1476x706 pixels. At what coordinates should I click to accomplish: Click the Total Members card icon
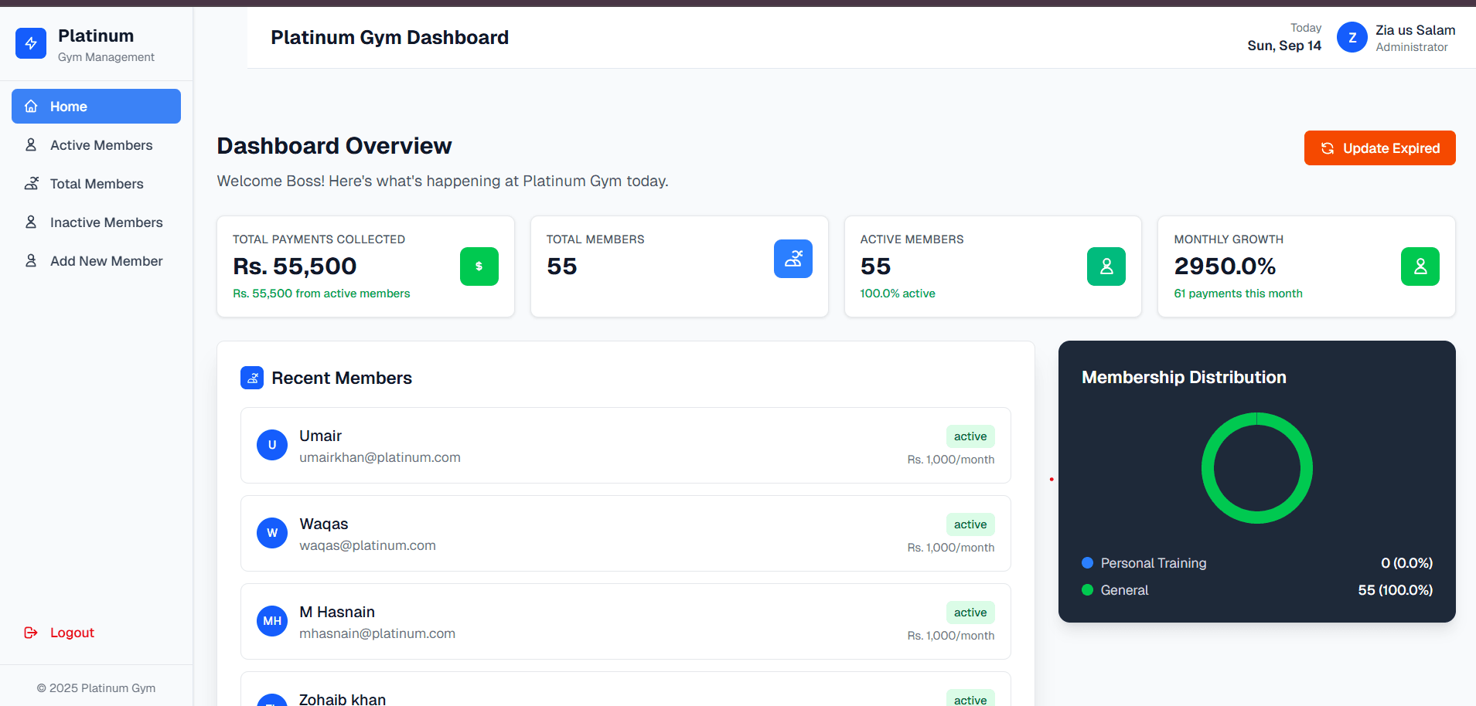[x=793, y=259]
